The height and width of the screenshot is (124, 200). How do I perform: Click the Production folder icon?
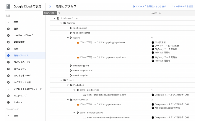point(71,85)
